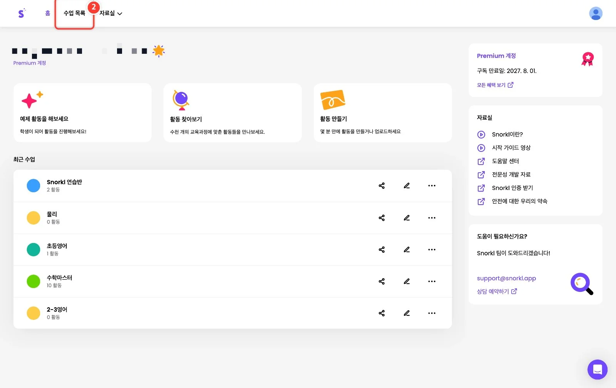Image resolution: width=616 pixels, height=388 pixels.
Task: Click the support@snorkl.app email link
Action: tap(506, 278)
